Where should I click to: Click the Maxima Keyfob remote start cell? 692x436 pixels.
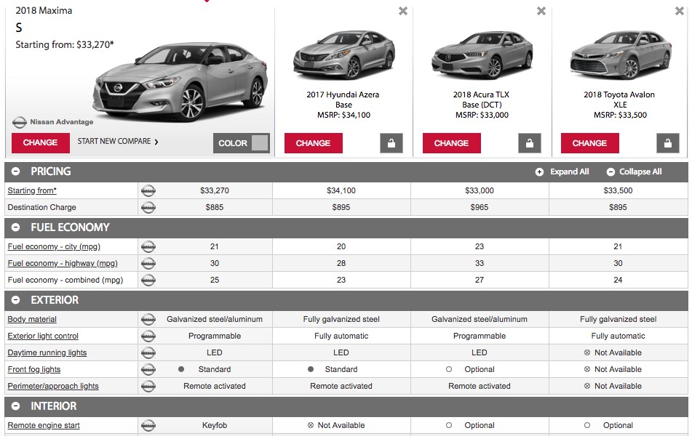pyautogui.click(x=215, y=425)
